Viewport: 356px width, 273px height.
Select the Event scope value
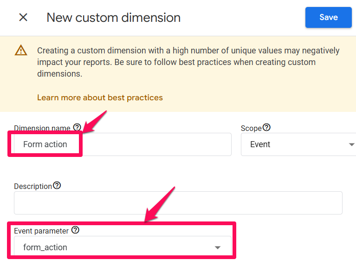(x=260, y=144)
